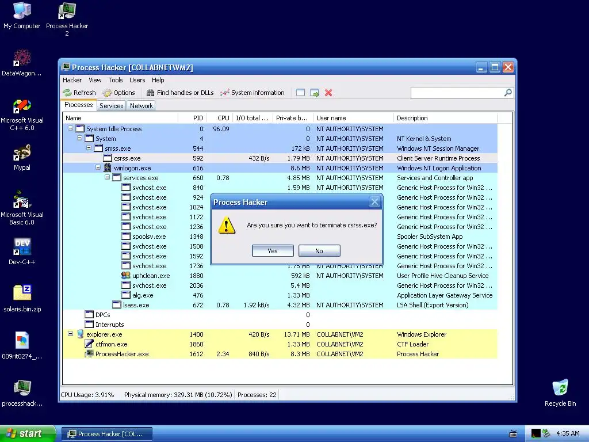Click the CPU Usage status bar entry
The image size is (589, 442).
(x=87, y=395)
